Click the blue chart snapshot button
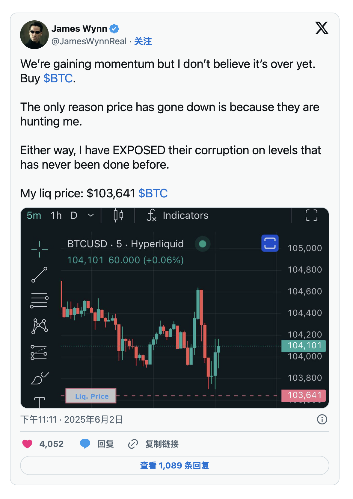Viewport: 353px width, 499px height. [270, 243]
